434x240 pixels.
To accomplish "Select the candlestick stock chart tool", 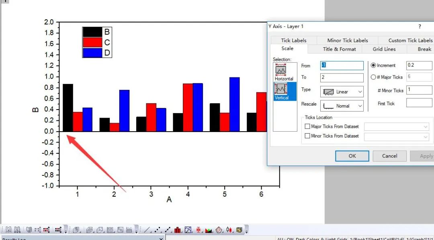I will 229,230.
